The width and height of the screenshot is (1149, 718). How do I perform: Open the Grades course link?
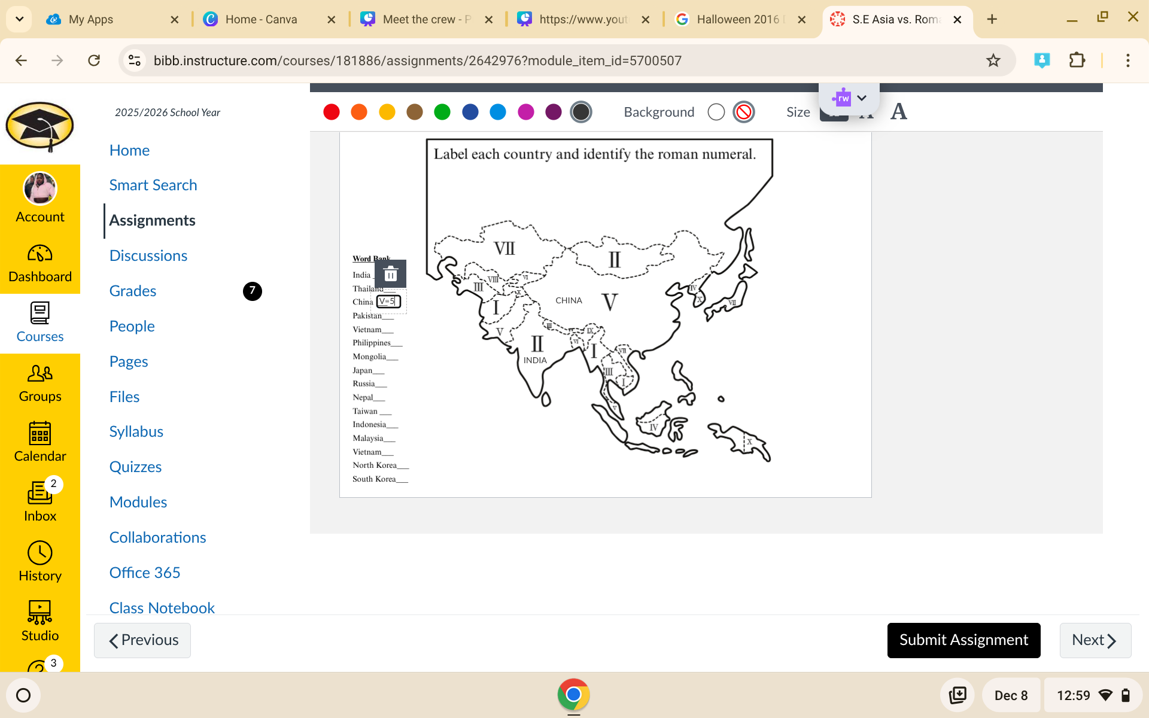point(132,291)
